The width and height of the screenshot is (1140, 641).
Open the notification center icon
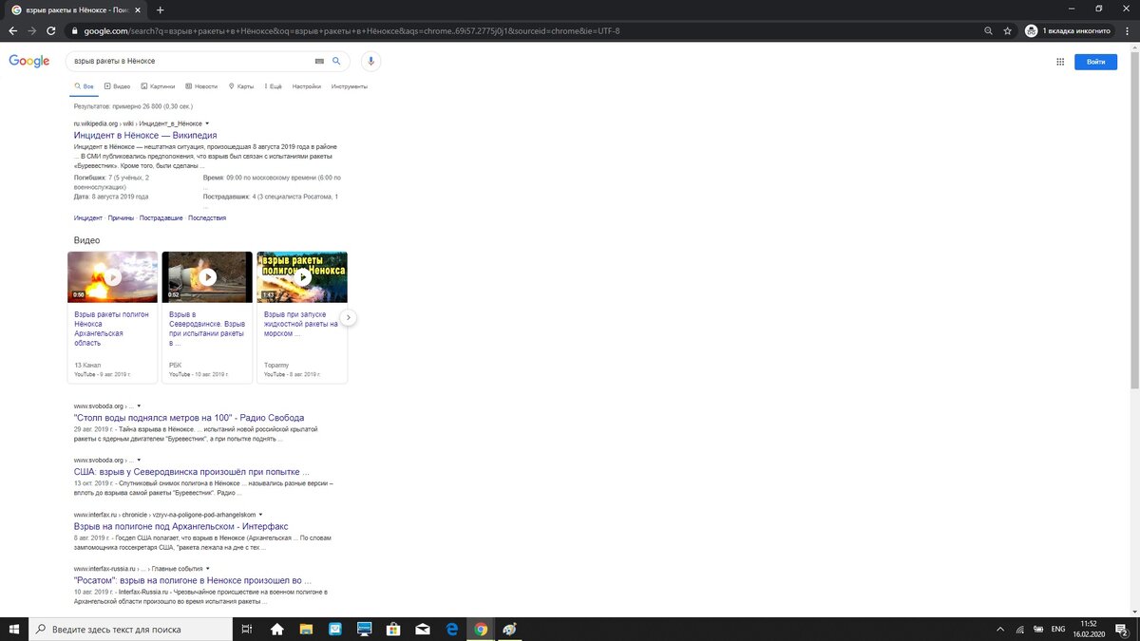1120,629
